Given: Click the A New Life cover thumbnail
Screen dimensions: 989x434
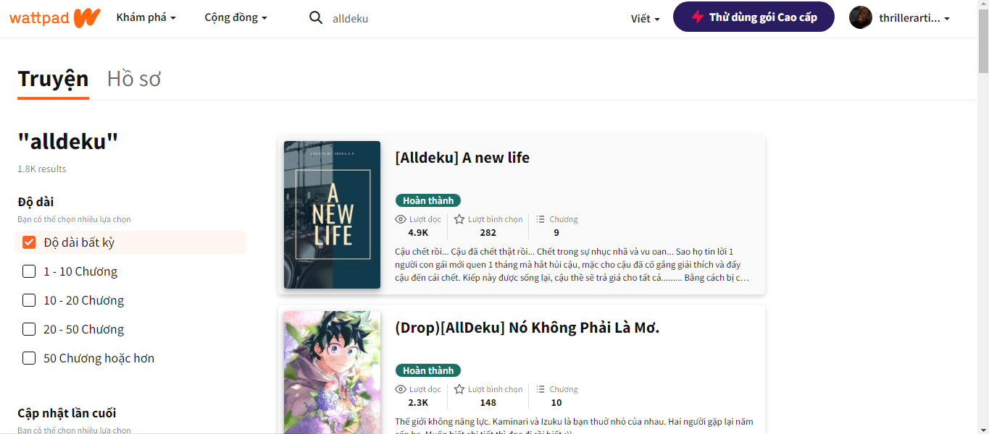Looking at the screenshot, I should click(x=332, y=215).
